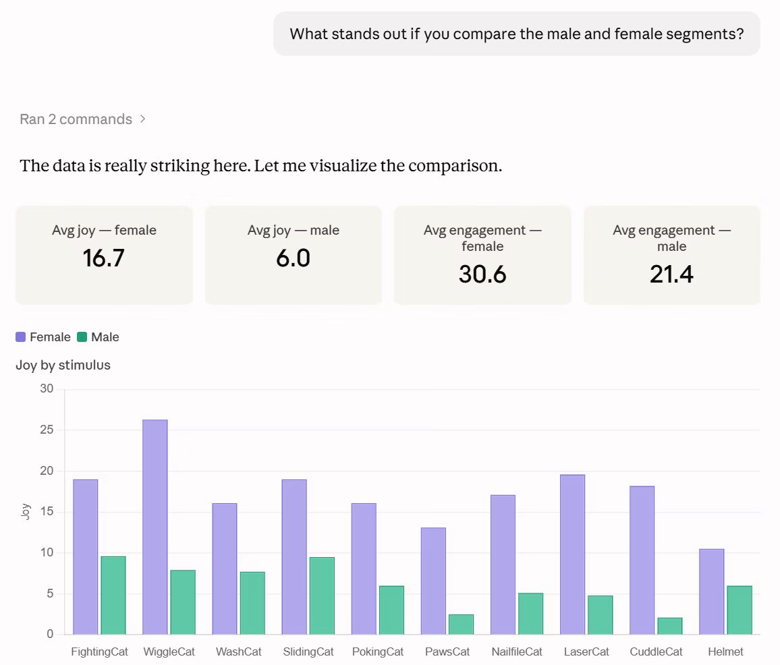Click the female bar for SlidingCat
The height and width of the screenshot is (665, 780).
point(294,557)
